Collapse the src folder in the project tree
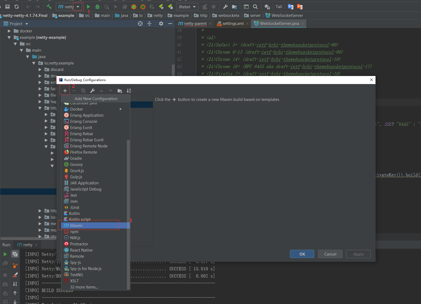 [x=15, y=44]
